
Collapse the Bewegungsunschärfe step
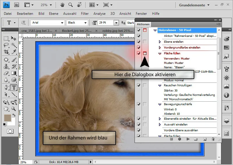point(160,104)
